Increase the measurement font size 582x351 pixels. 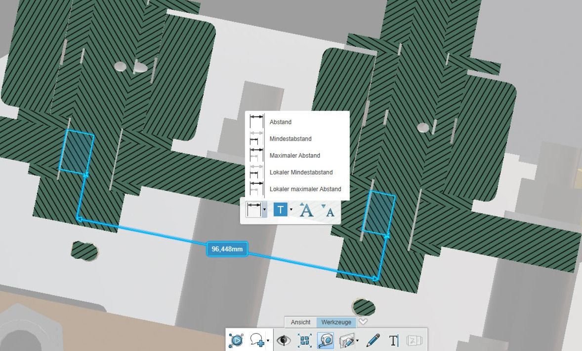pos(306,210)
